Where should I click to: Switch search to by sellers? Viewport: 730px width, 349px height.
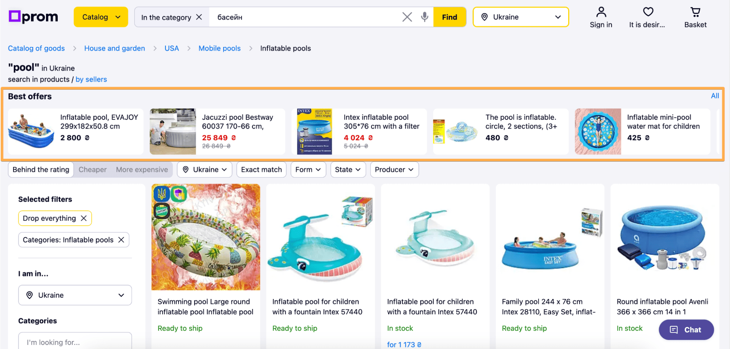point(91,79)
